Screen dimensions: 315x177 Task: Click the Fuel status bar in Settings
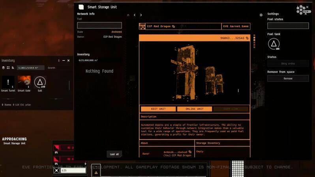point(288,26)
